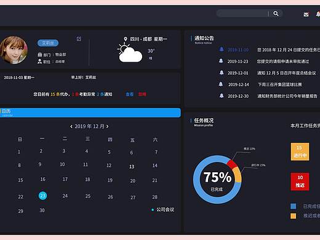Select date 30 in the calendar

pyautogui.click(x=42, y=210)
